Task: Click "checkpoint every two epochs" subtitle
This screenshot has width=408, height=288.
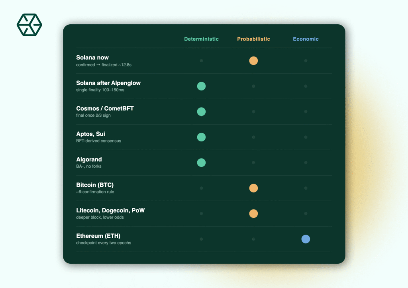Action: tap(104, 243)
